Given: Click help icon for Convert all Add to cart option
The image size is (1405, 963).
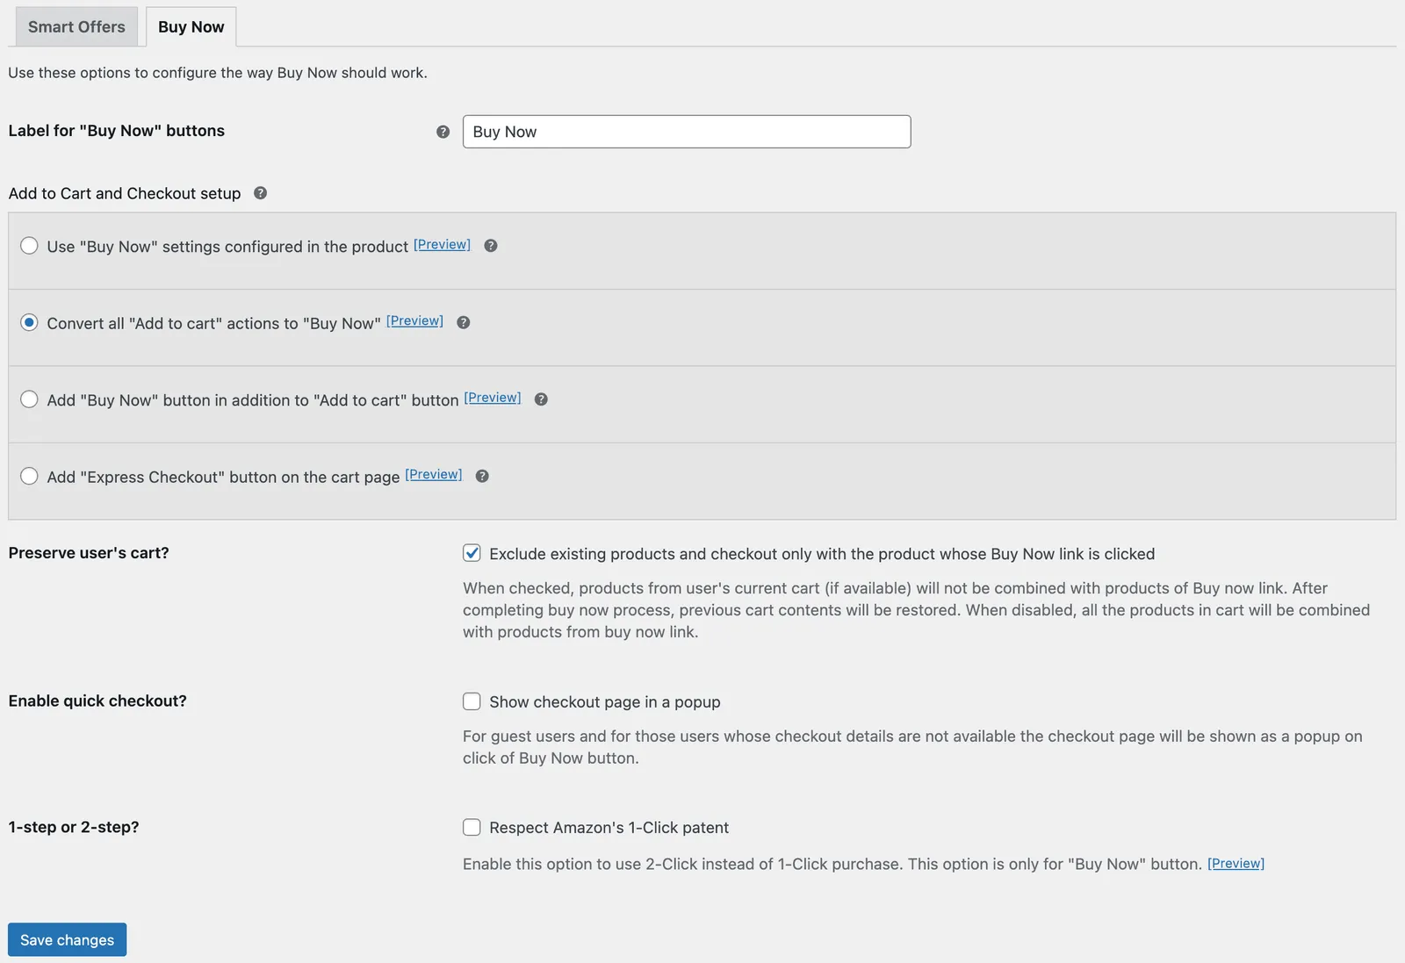Looking at the screenshot, I should pyautogui.click(x=464, y=322).
